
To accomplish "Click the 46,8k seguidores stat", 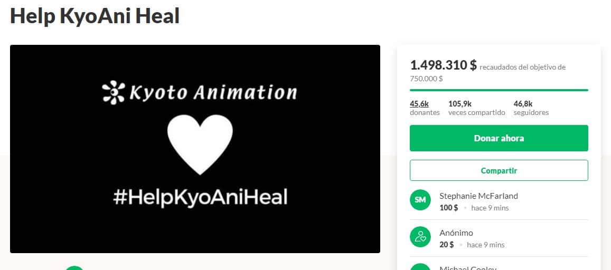I will point(531,108).
